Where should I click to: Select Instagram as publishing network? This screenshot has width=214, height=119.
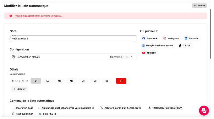click(171, 38)
